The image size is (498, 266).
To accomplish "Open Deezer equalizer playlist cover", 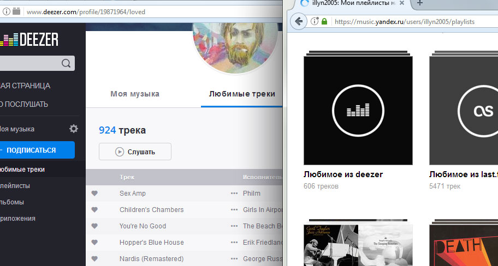I will point(358,111).
